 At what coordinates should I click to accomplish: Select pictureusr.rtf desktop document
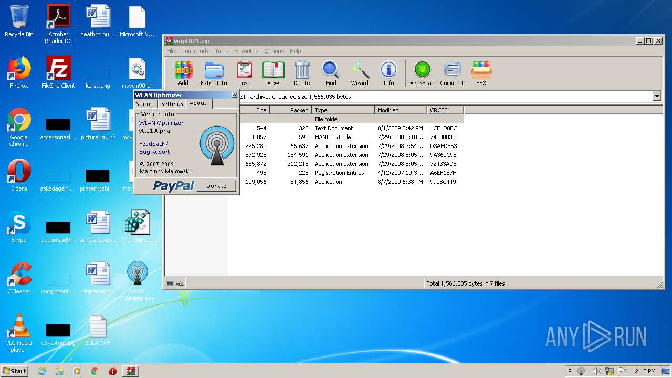(x=98, y=124)
